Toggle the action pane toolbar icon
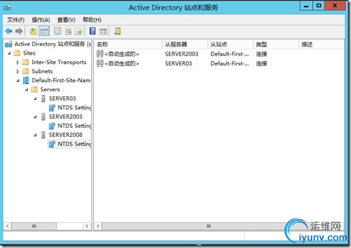The height and width of the screenshot is (248, 351). tap(103, 31)
